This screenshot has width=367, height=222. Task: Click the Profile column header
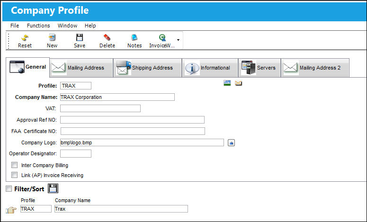coord(28,200)
